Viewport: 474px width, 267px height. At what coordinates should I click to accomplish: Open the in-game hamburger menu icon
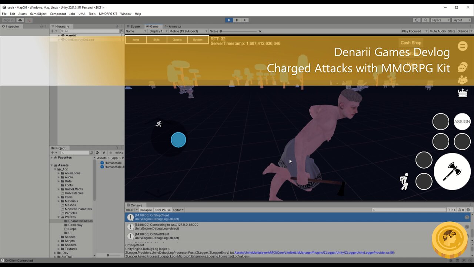(x=463, y=46)
